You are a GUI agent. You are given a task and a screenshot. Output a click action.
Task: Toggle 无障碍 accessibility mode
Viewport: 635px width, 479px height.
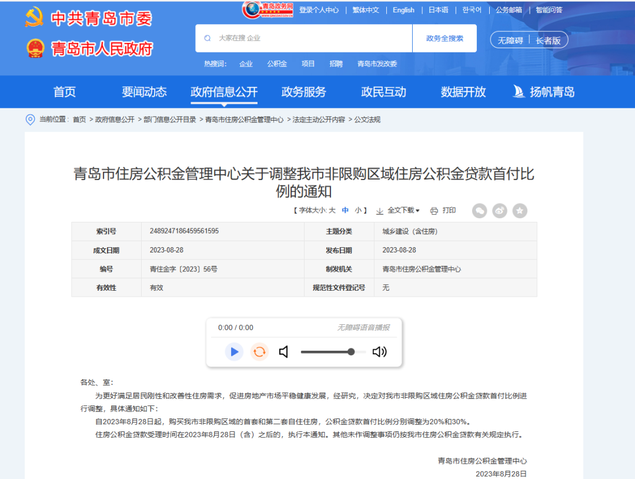510,41
